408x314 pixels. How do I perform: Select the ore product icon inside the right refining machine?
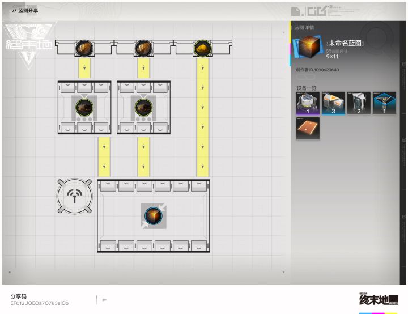pyautogui.click(x=143, y=107)
